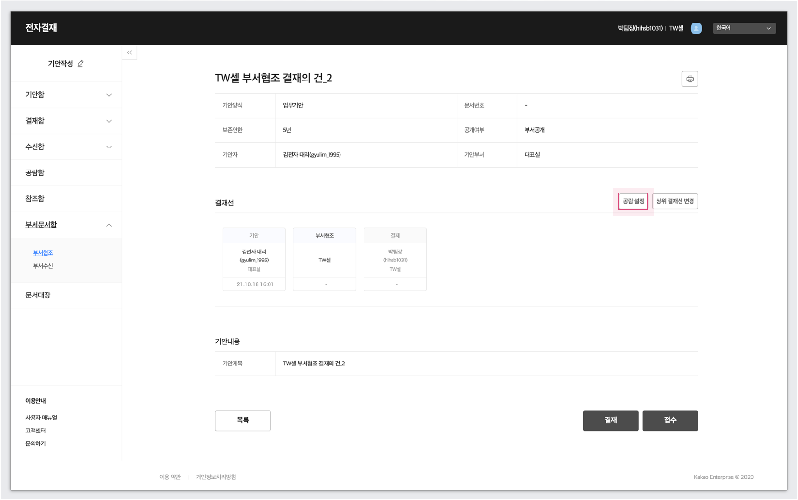Select 수신함 in the sidebar

click(35, 146)
